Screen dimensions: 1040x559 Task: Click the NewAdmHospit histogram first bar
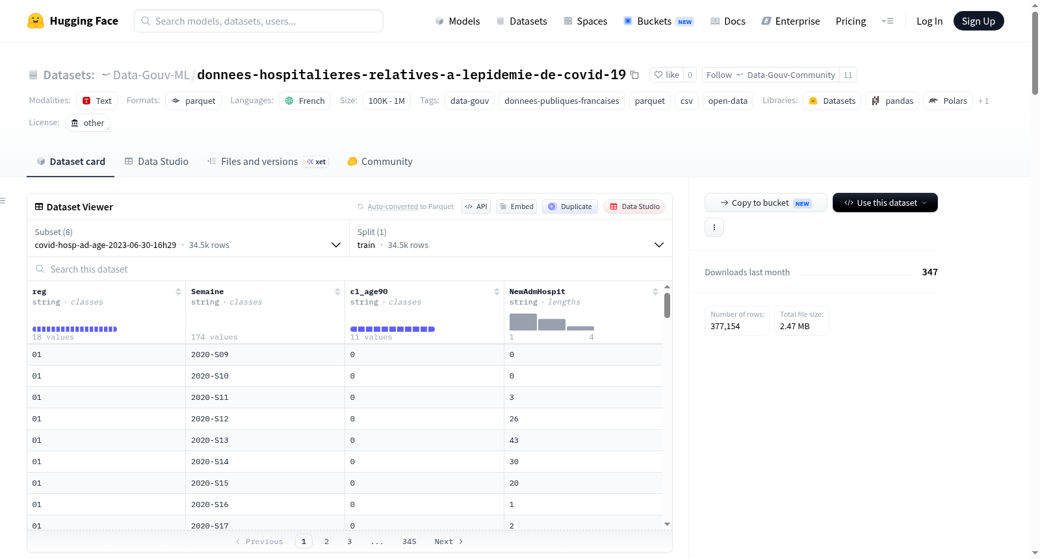coord(523,322)
